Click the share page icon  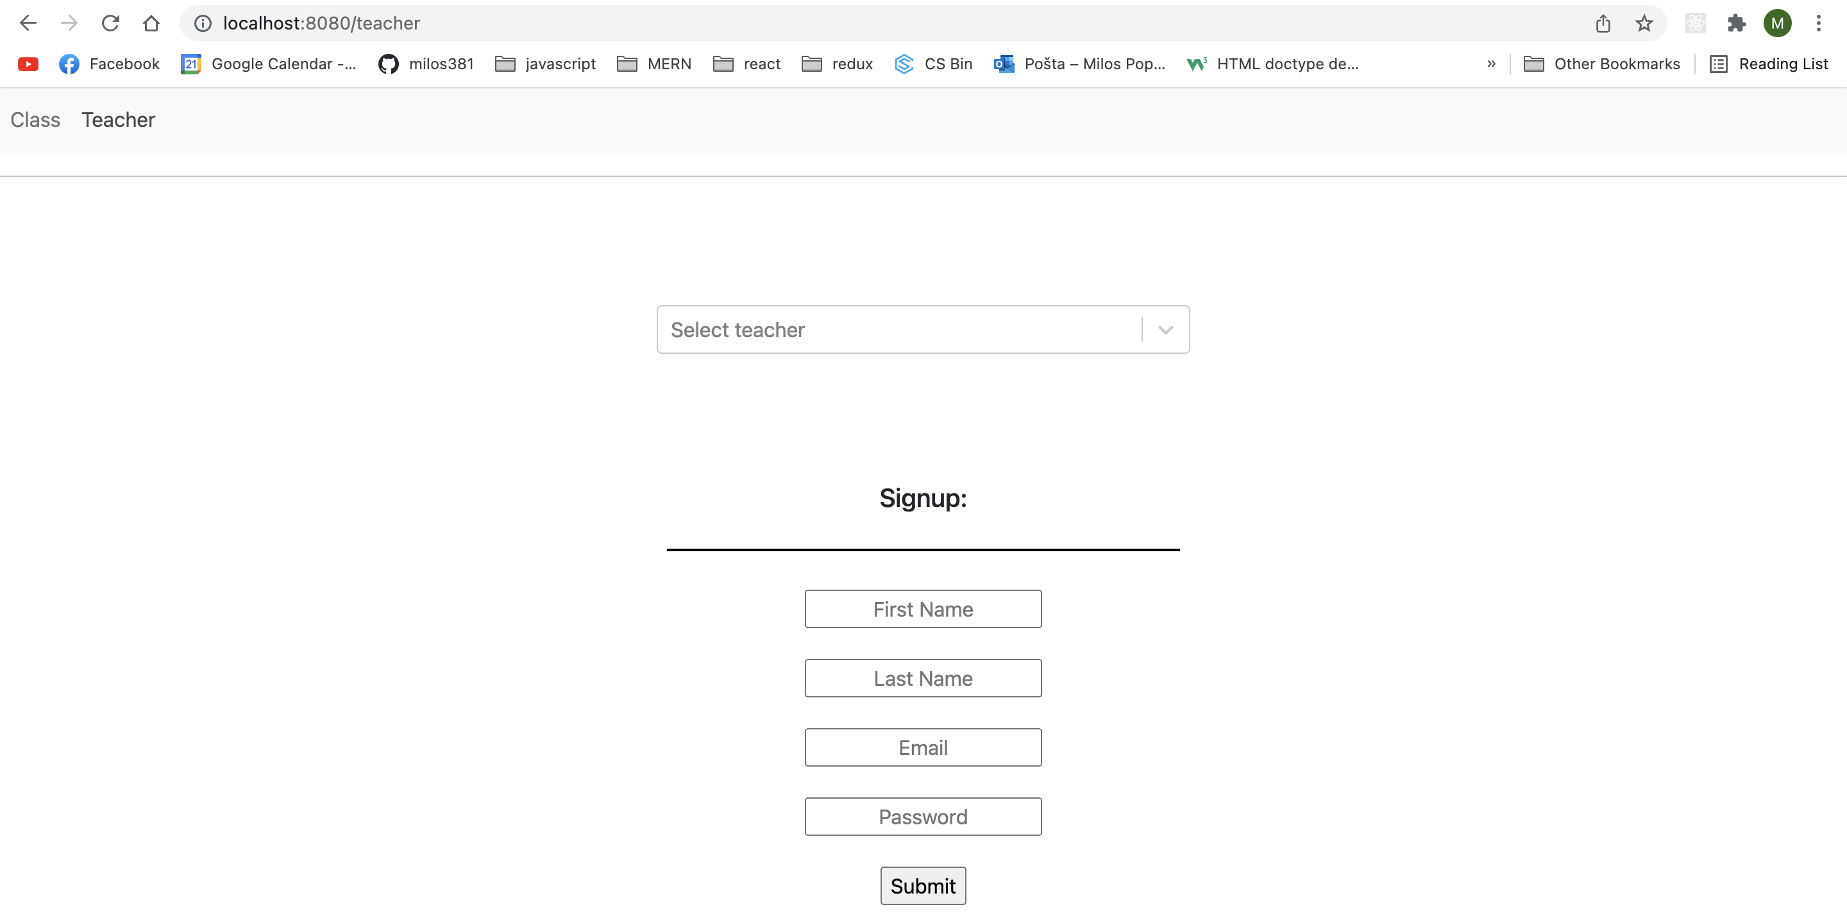pyautogui.click(x=1603, y=23)
